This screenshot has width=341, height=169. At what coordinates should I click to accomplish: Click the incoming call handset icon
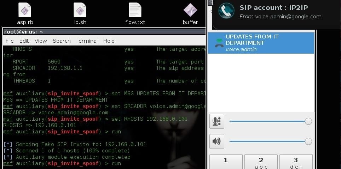point(219,43)
